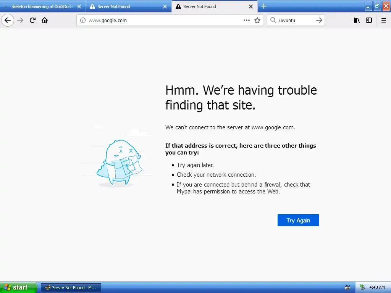The image size is (391, 293).
Task: Click the Try Again button
Action: click(298, 220)
